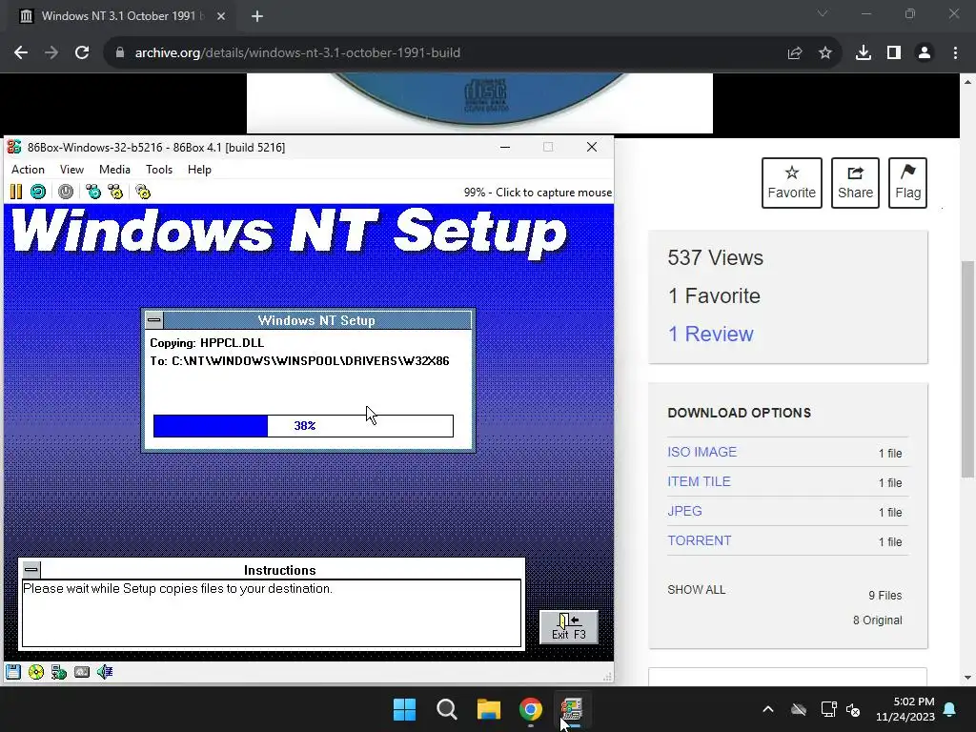Open File Explorer from the taskbar

489,709
